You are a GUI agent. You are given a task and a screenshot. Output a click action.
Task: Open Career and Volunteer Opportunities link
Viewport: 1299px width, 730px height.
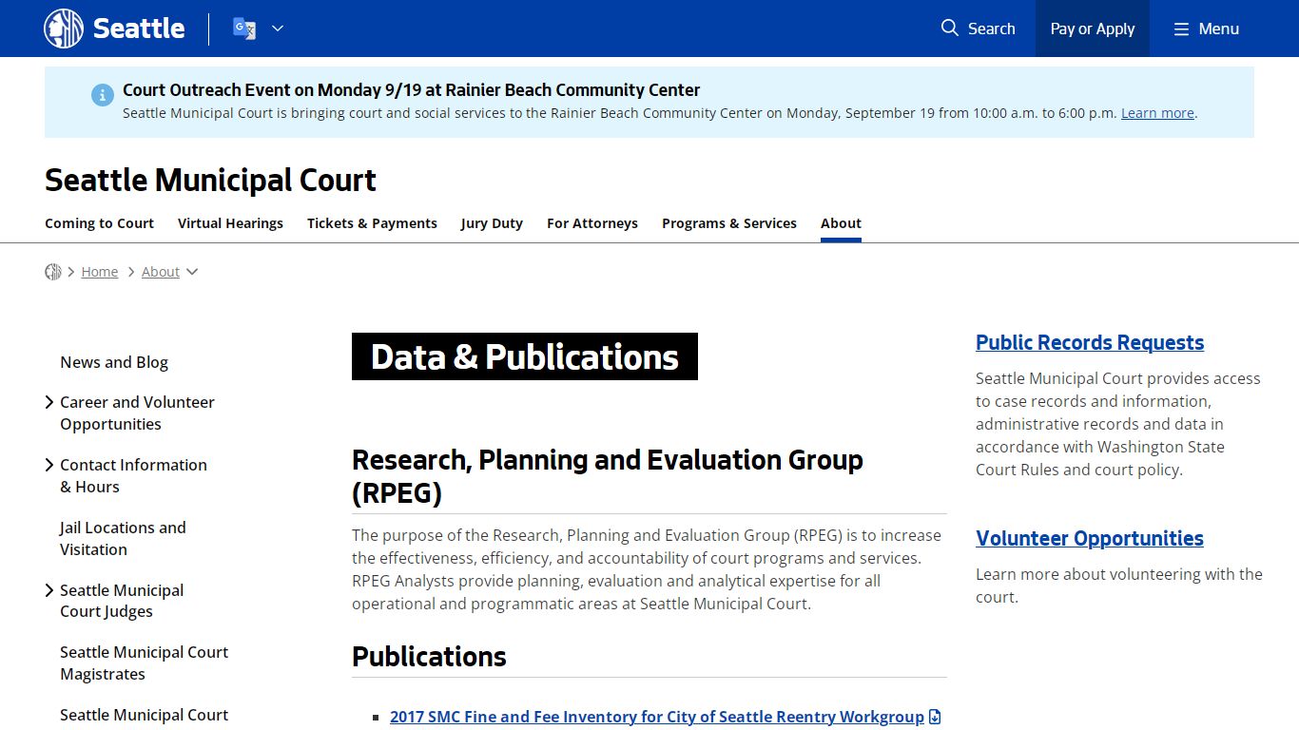point(137,413)
